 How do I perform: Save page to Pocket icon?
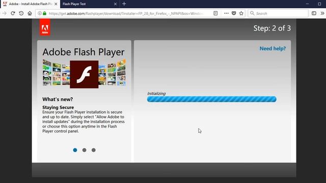pyautogui.click(x=234, y=13)
